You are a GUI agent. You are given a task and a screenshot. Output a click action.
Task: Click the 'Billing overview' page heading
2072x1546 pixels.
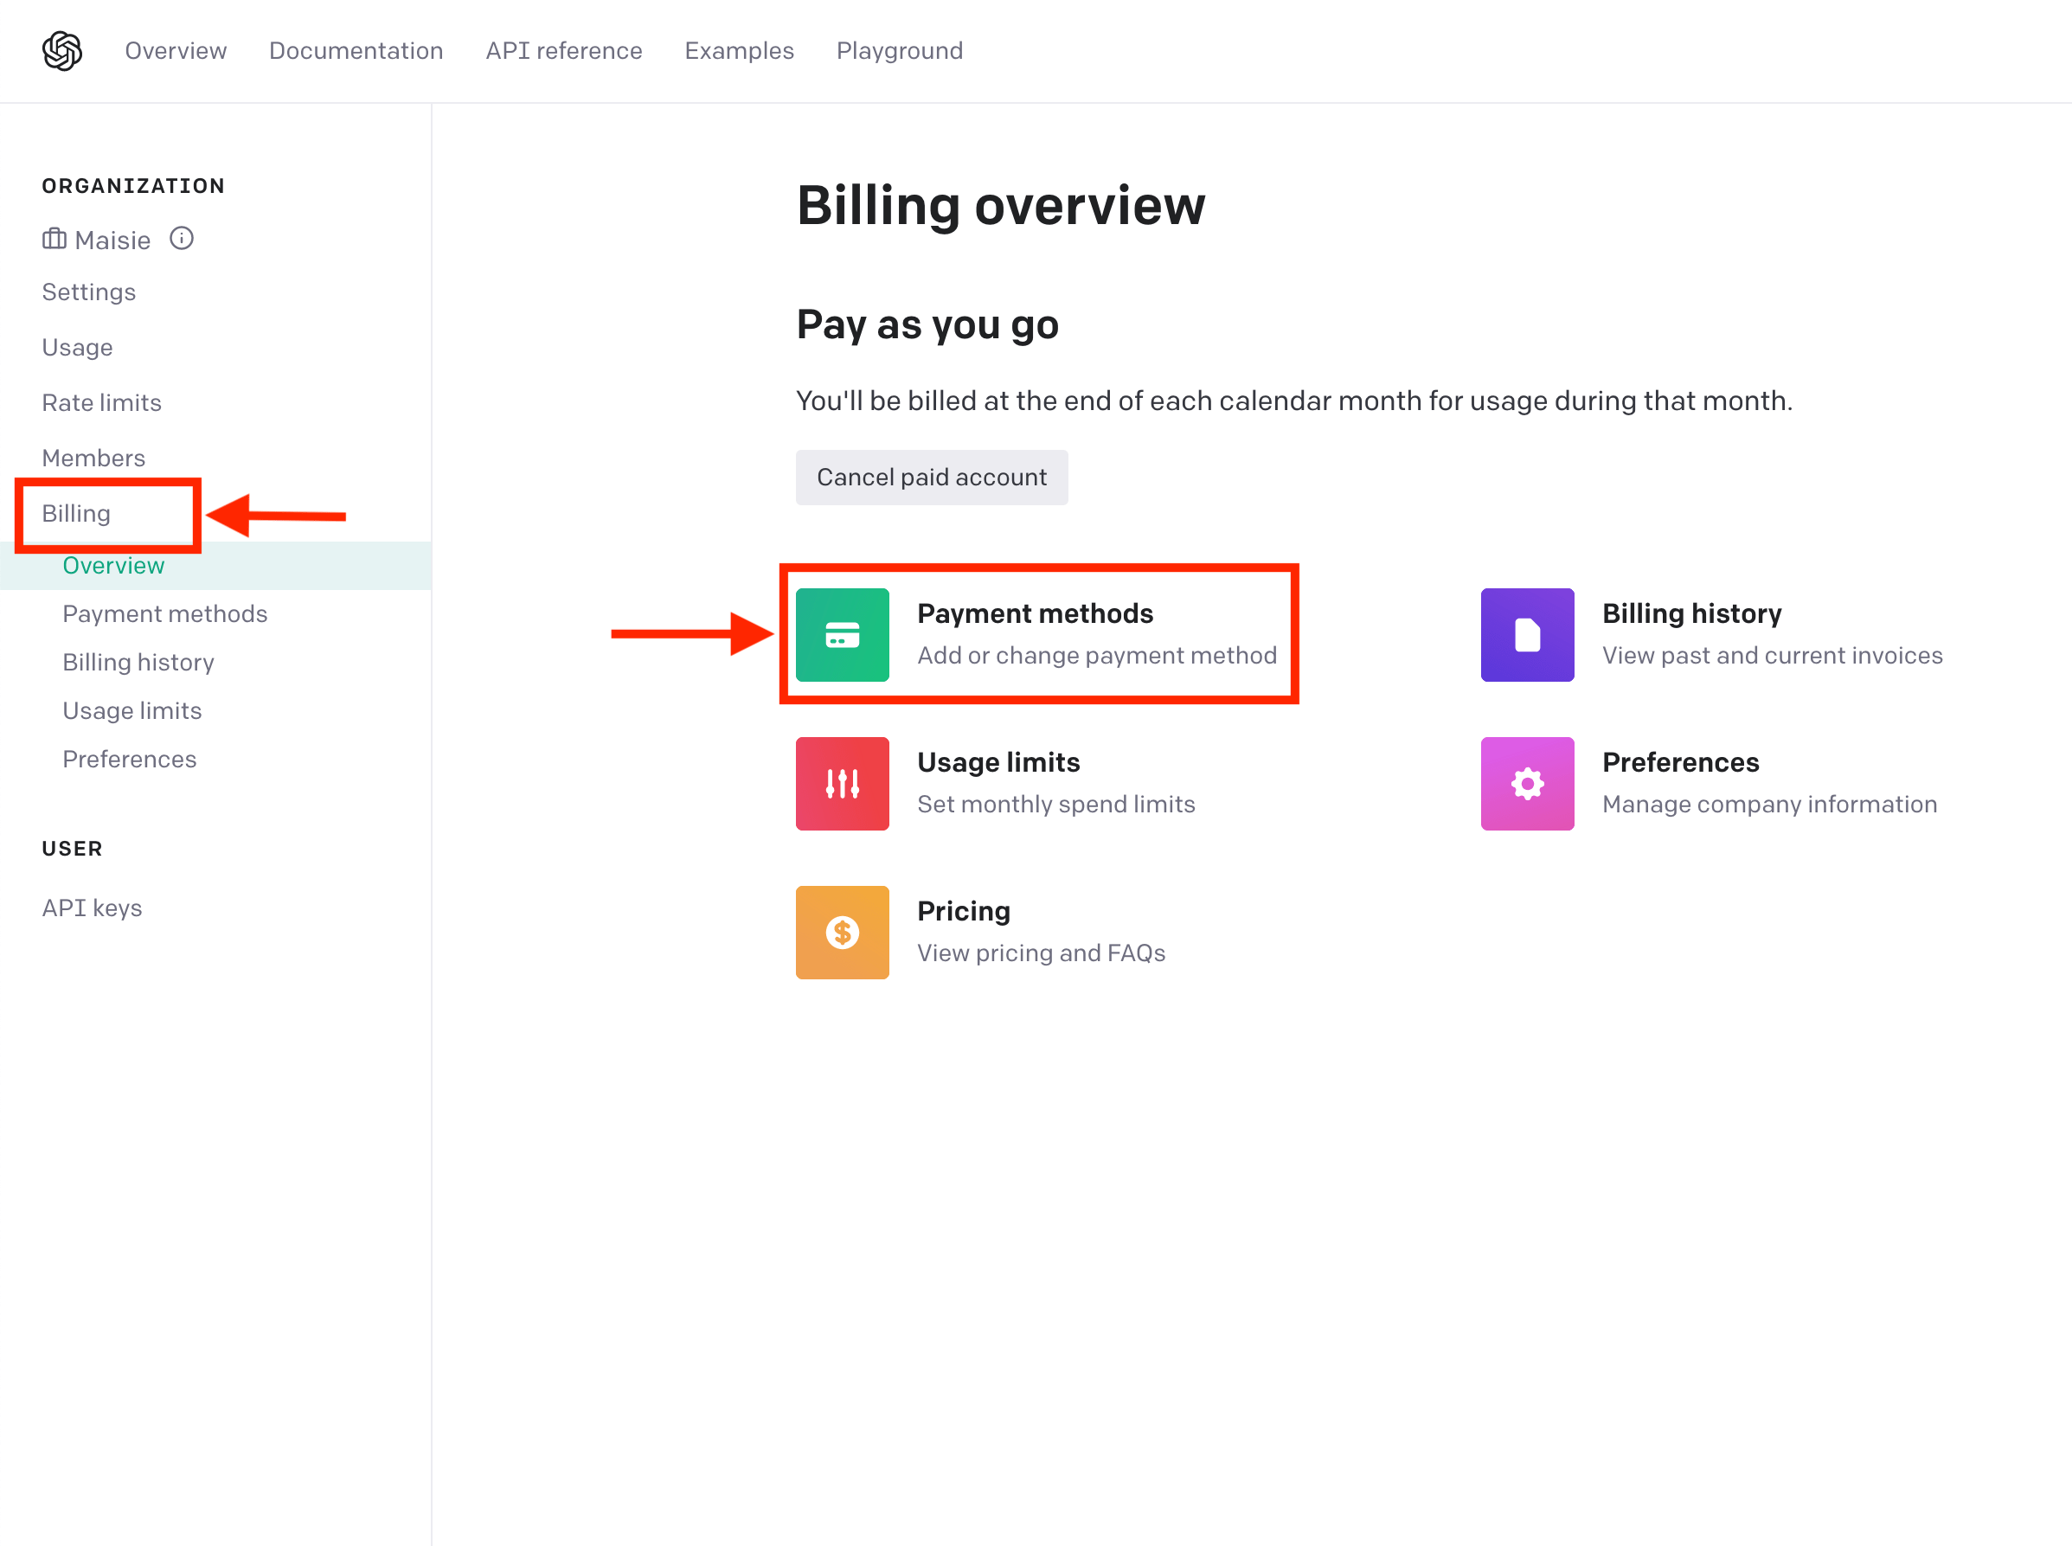coord(1000,206)
